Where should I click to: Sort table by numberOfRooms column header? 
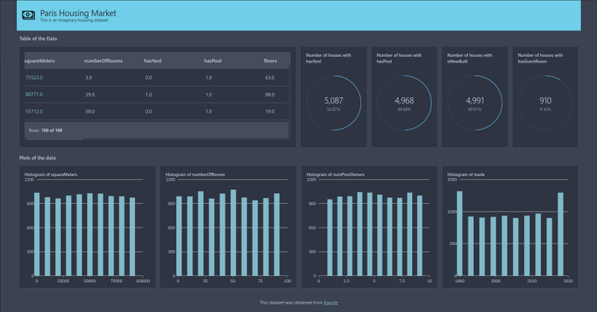tap(103, 61)
